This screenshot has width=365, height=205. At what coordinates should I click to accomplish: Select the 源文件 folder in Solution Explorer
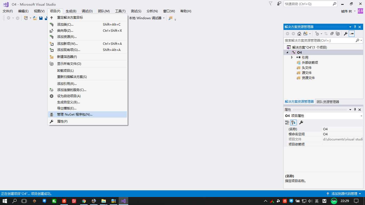(x=307, y=73)
